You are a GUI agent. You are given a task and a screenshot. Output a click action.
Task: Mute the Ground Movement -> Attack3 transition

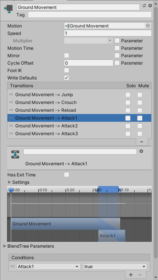(140, 134)
